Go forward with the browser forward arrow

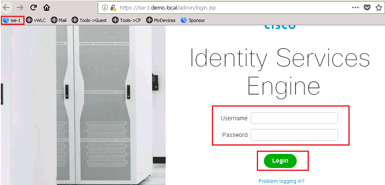point(20,7)
